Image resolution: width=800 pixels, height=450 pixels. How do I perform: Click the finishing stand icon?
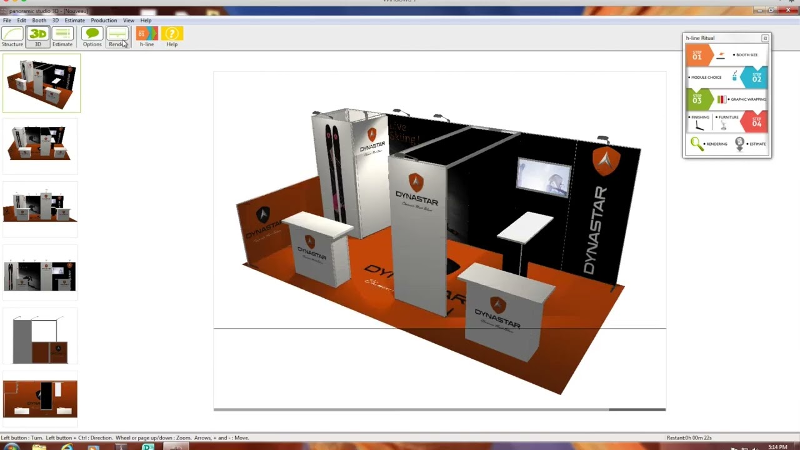pos(699,126)
